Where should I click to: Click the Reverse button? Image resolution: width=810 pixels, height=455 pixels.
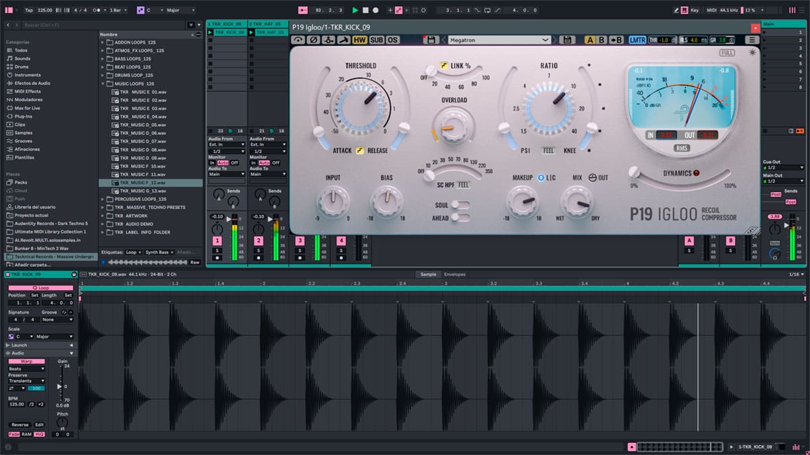click(x=20, y=425)
